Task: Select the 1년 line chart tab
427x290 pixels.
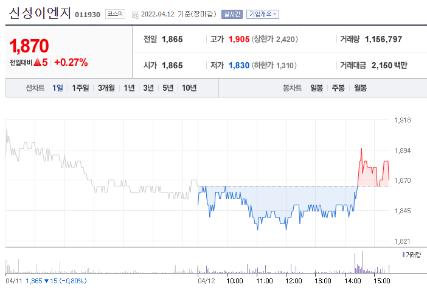Action: point(129,88)
